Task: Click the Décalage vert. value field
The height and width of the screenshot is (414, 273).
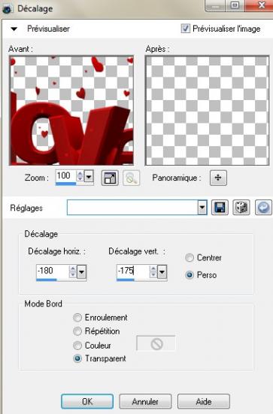Action: tap(133, 271)
